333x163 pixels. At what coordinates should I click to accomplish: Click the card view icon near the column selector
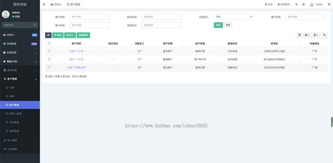pyautogui.click(x=299, y=35)
